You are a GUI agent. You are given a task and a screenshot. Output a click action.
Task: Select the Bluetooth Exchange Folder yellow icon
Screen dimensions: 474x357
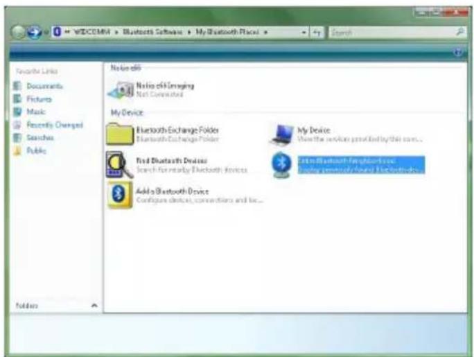tap(120, 134)
